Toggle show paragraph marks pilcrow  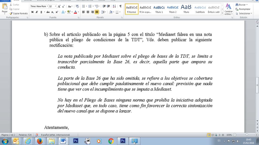click(x=121, y=6)
